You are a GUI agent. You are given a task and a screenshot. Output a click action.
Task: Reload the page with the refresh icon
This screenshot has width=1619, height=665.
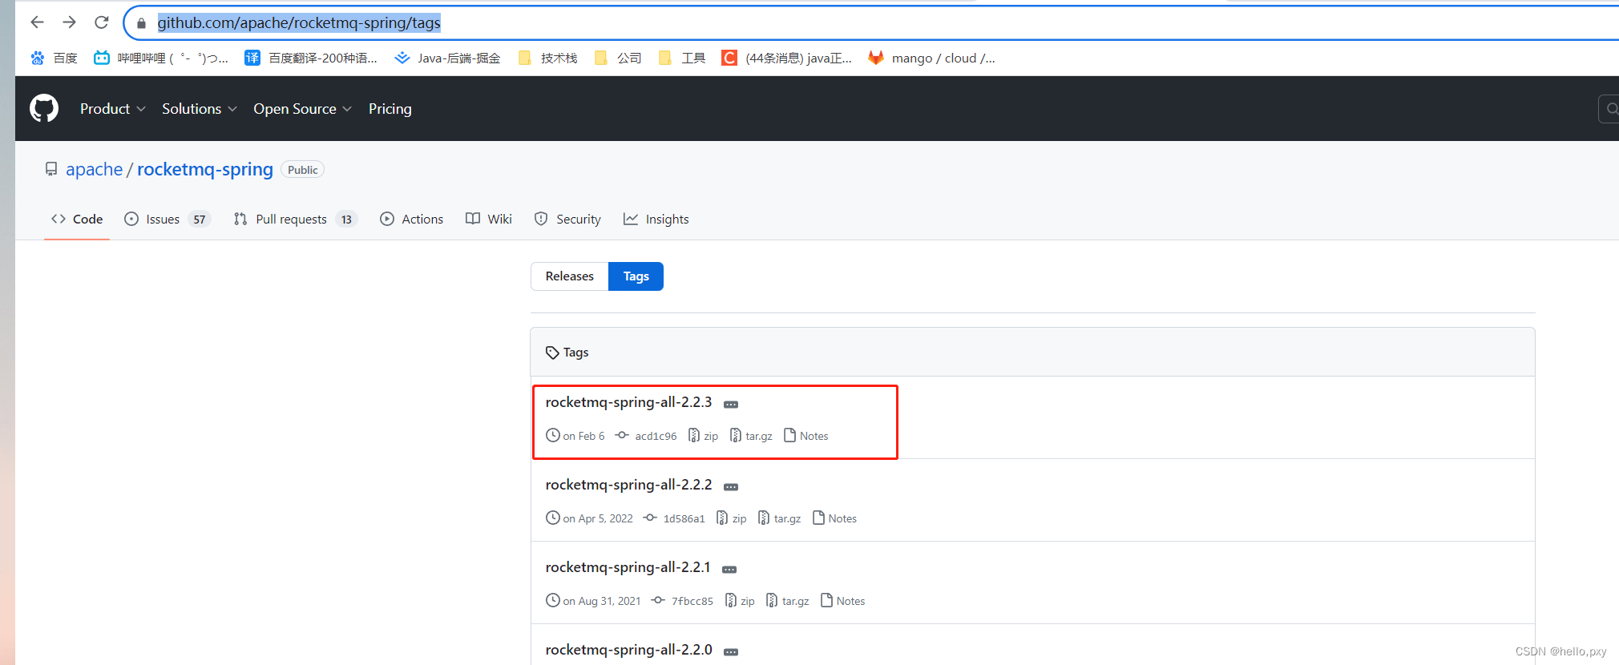pos(102,22)
